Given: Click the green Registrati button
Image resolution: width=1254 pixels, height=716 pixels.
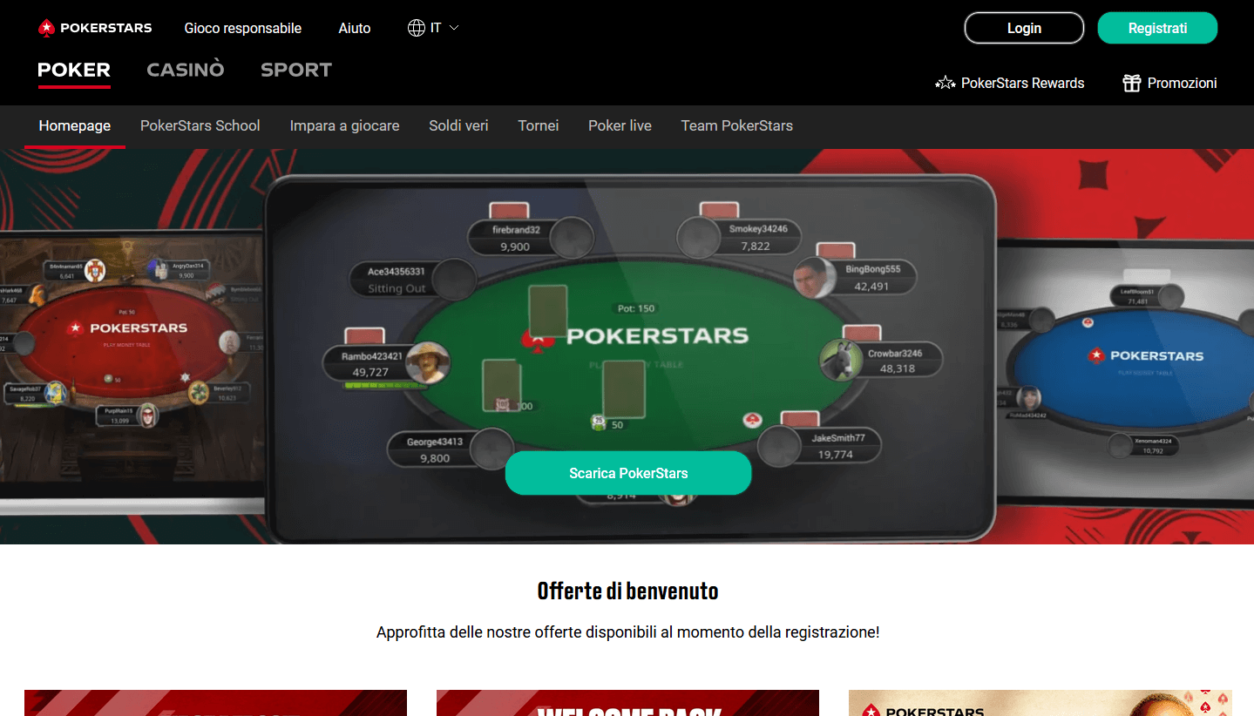Looking at the screenshot, I should [1157, 28].
